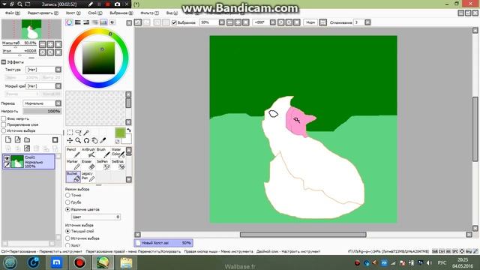This screenshot has height=270, width=480.
Task: Open the Текстура dropdown
Action: tap(58, 70)
